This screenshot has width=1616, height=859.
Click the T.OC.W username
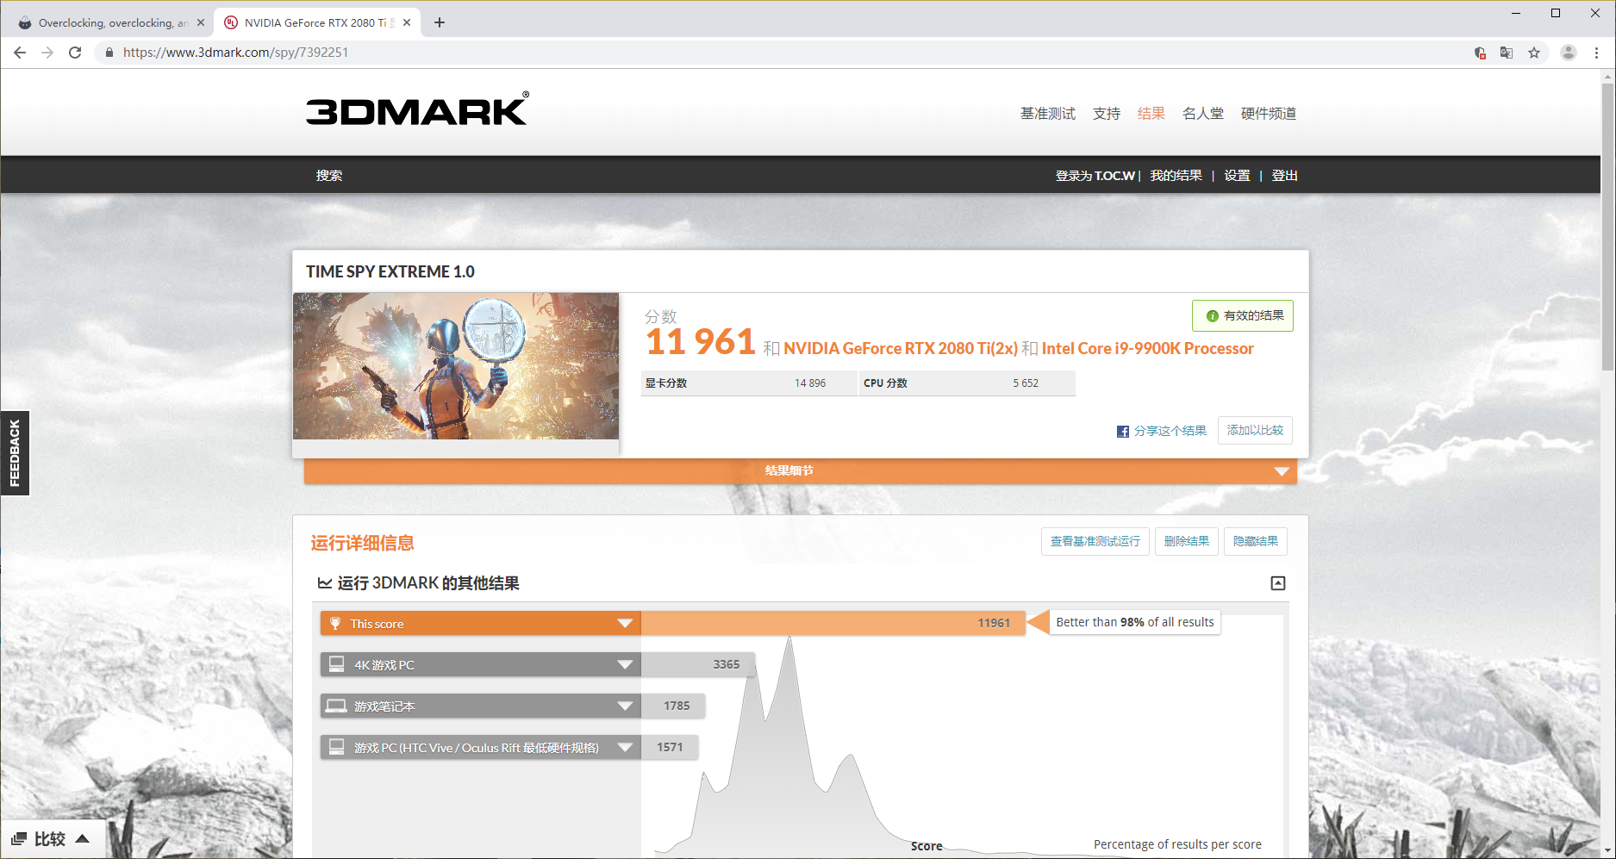[1115, 176]
